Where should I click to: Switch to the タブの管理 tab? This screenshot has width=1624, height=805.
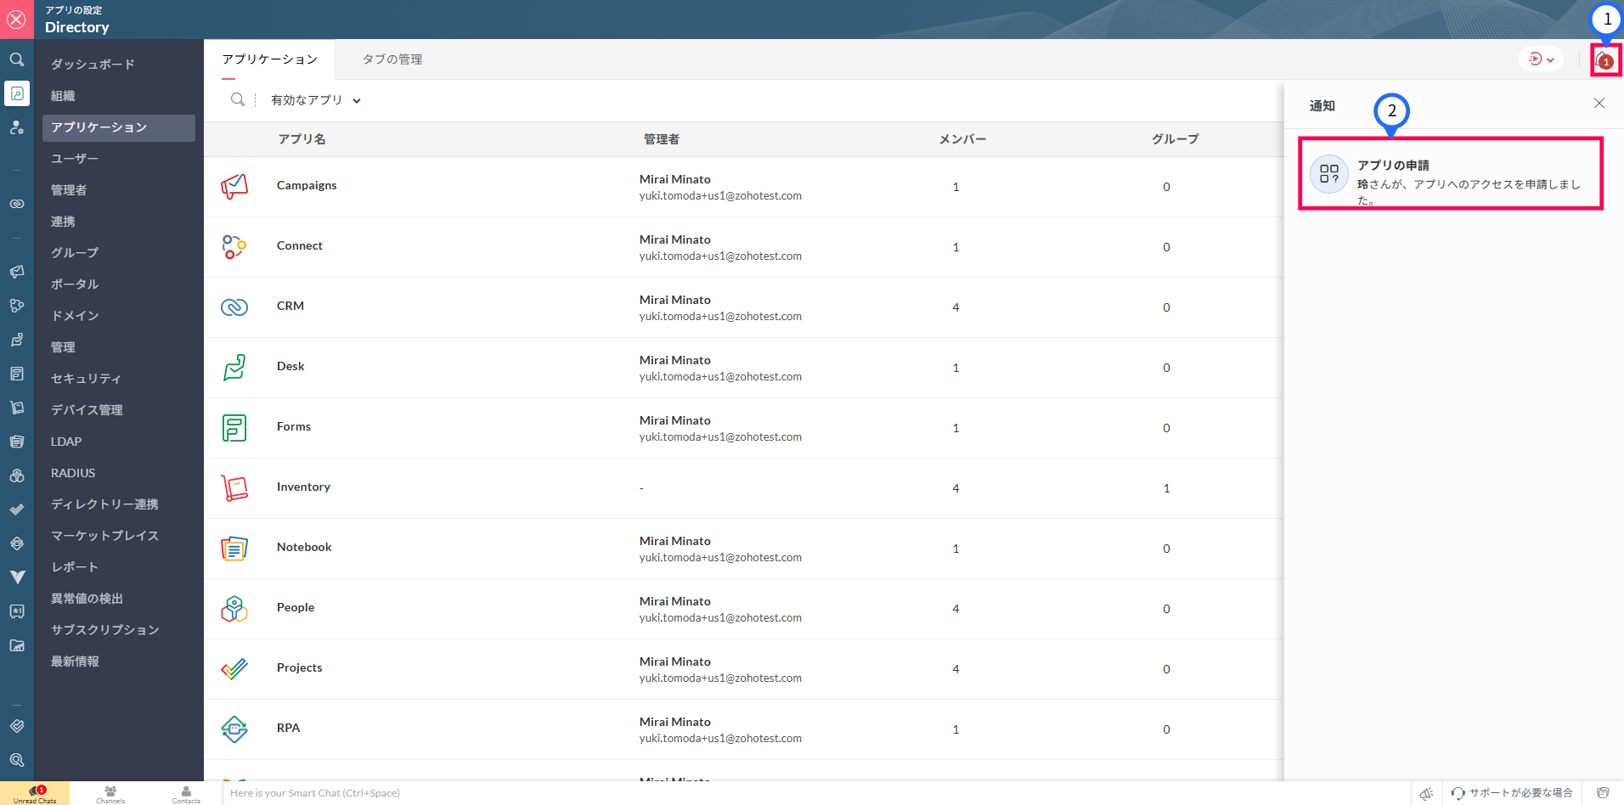pos(392,59)
